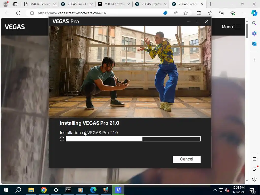Open the Favorites list
260x195 pixels.
click(210, 13)
